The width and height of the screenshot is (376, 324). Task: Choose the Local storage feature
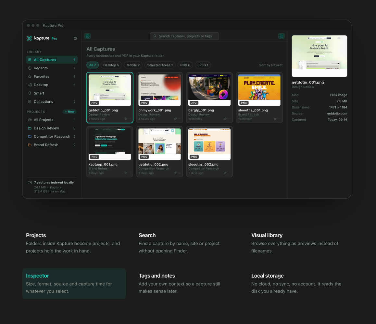(299, 283)
